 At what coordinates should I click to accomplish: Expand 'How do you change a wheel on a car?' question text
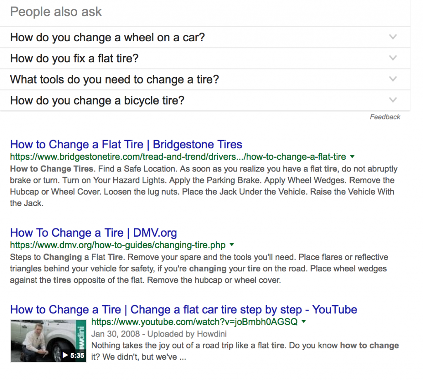[107, 38]
